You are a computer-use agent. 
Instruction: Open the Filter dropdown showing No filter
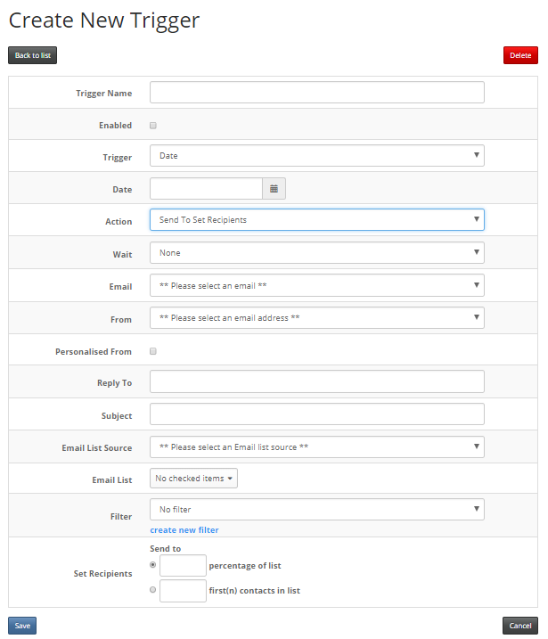coord(317,510)
